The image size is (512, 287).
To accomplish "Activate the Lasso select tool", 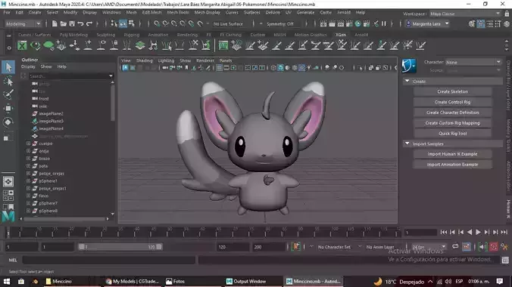I will [8, 81].
